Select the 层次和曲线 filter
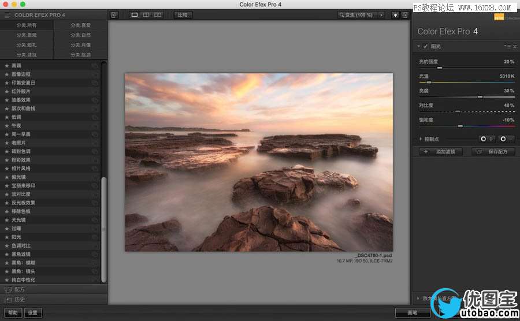This screenshot has width=520, height=321. pos(23,109)
